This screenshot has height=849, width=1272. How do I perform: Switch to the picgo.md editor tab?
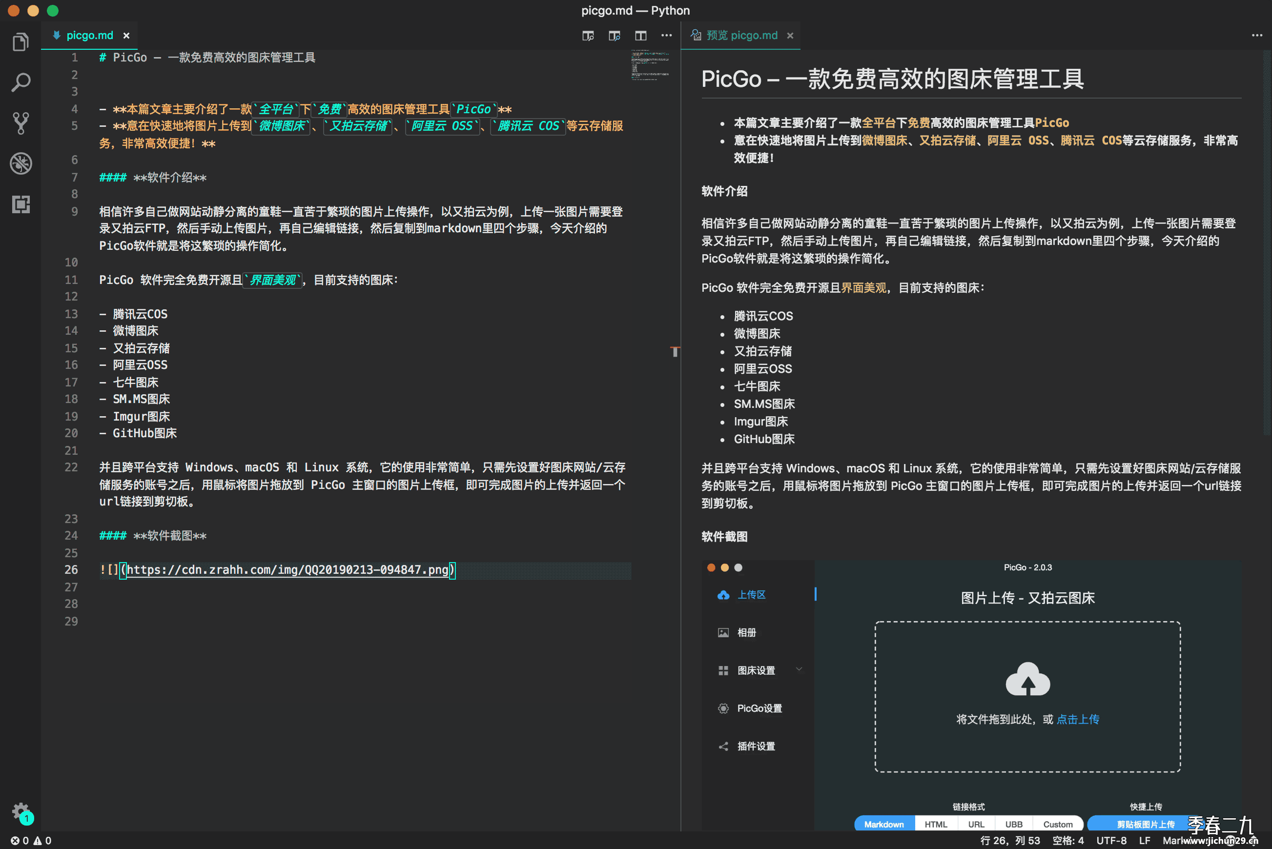(x=89, y=36)
